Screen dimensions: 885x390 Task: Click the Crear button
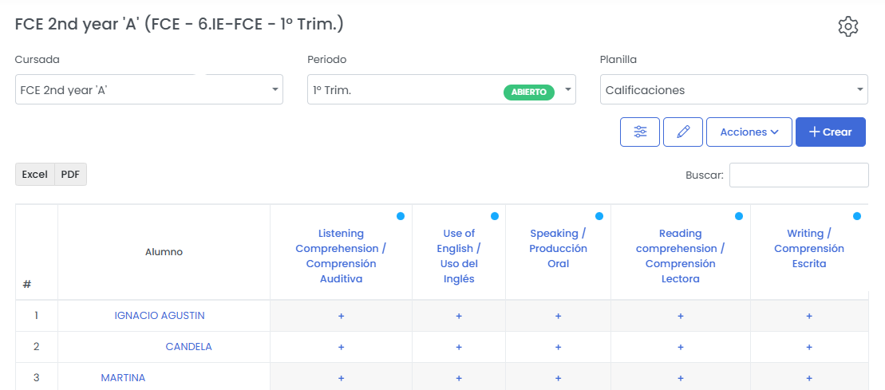click(830, 132)
